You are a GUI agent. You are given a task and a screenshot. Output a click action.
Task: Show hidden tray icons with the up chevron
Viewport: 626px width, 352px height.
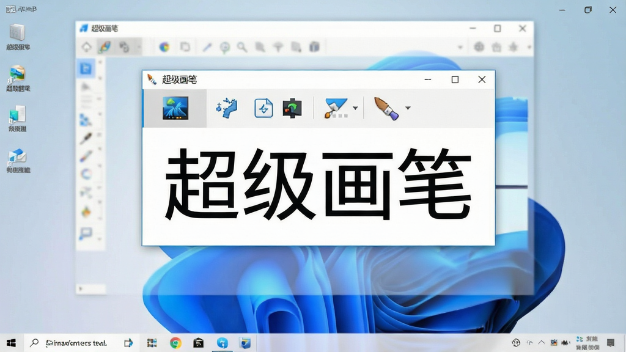point(542,342)
